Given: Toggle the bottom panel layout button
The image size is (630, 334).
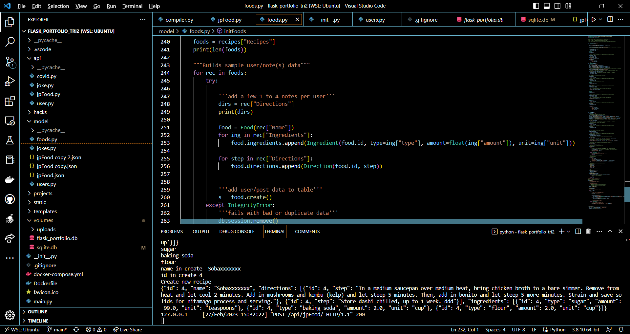Looking at the screenshot, I should (x=547, y=6).
